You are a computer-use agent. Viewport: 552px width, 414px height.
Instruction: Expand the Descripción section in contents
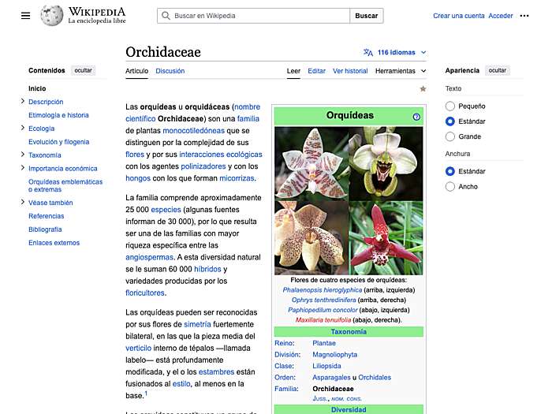tap(23, 102)
